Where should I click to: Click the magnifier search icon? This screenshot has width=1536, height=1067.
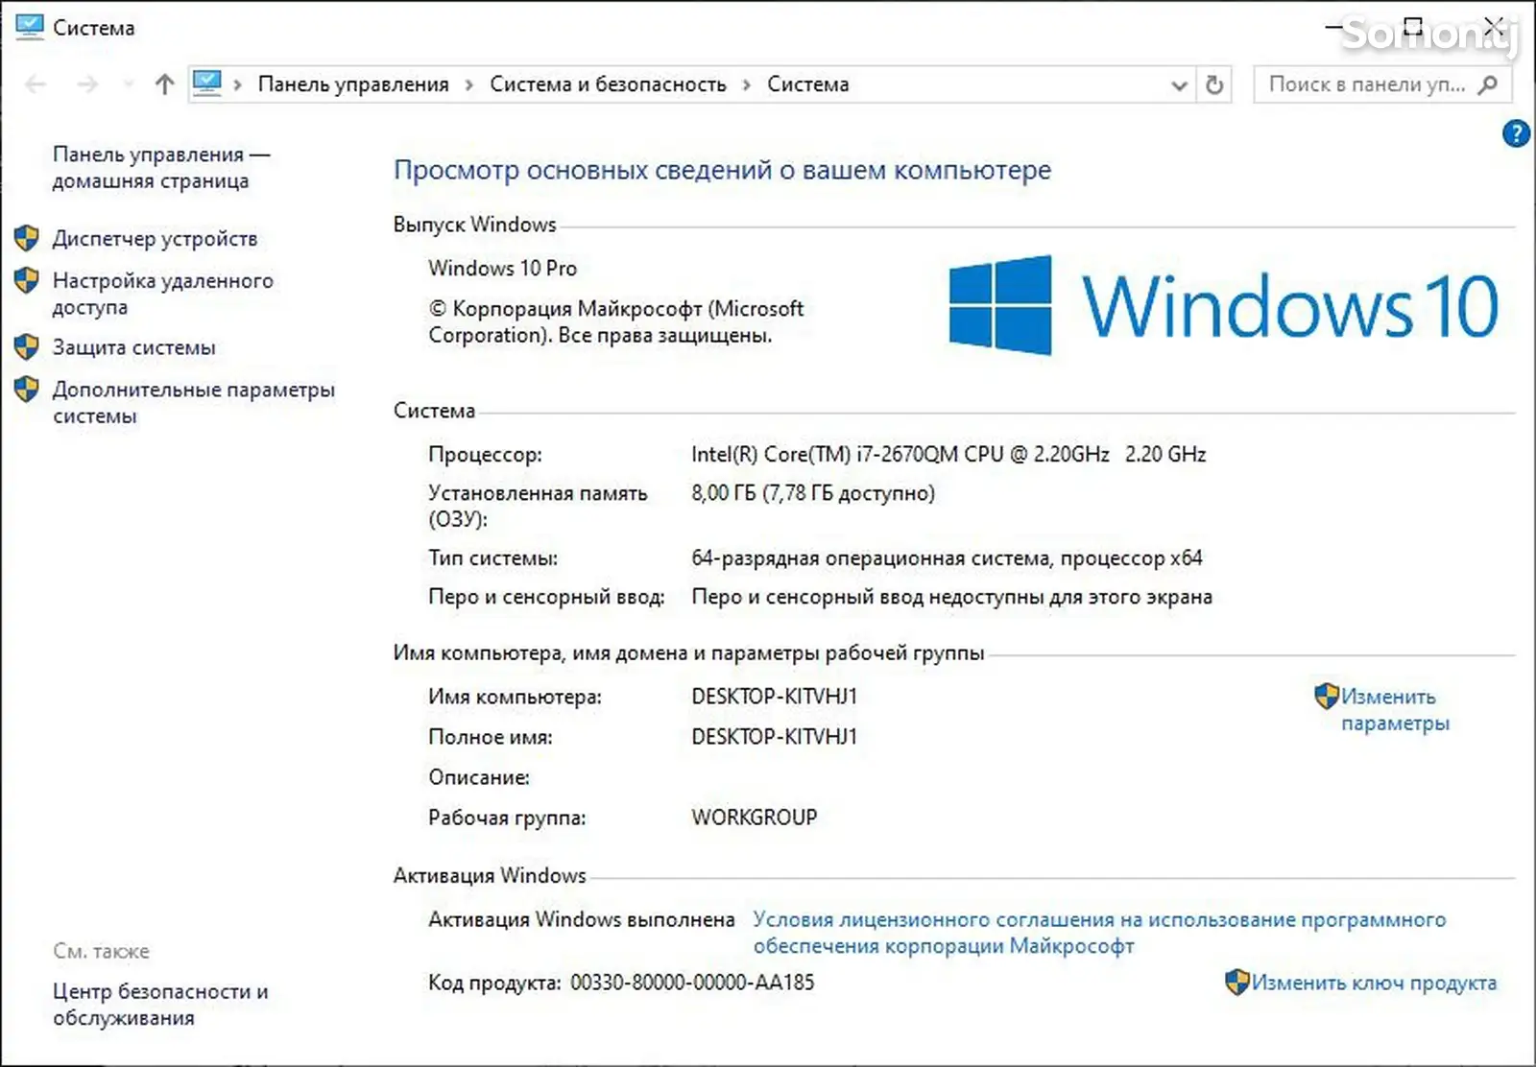click(x=1488, y=84)
